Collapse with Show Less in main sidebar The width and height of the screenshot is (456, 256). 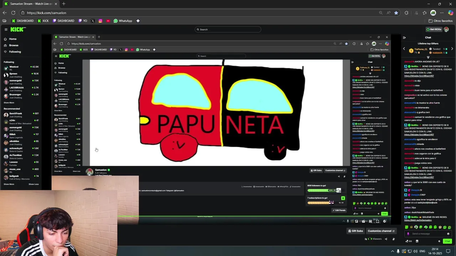[x=33, y=184]
